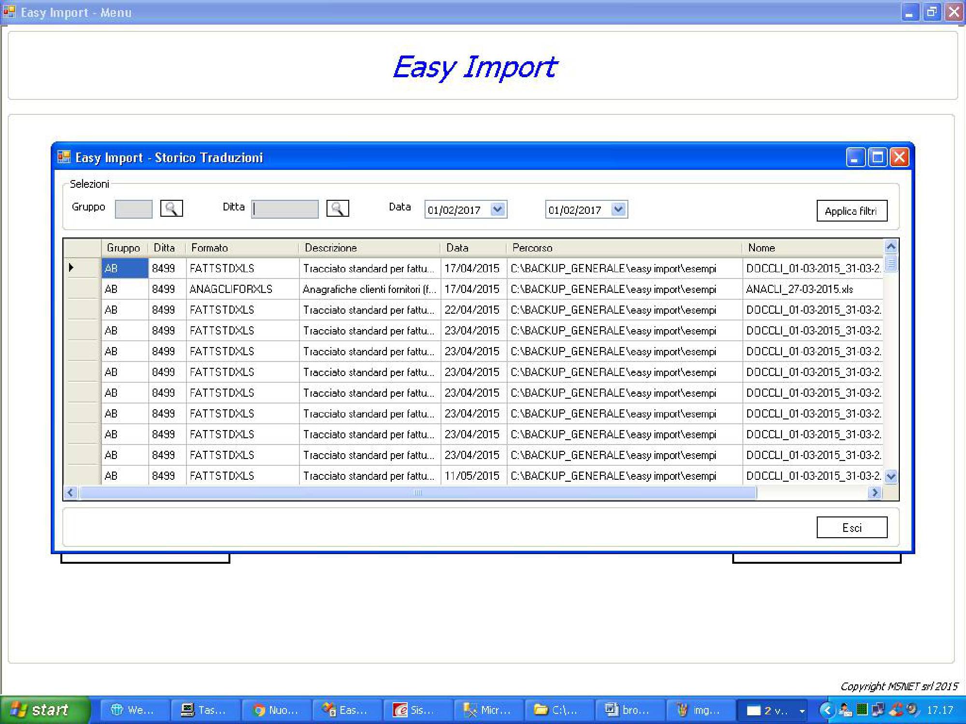Click the 'Tas...' taskbar item

(x=206, y=710)
